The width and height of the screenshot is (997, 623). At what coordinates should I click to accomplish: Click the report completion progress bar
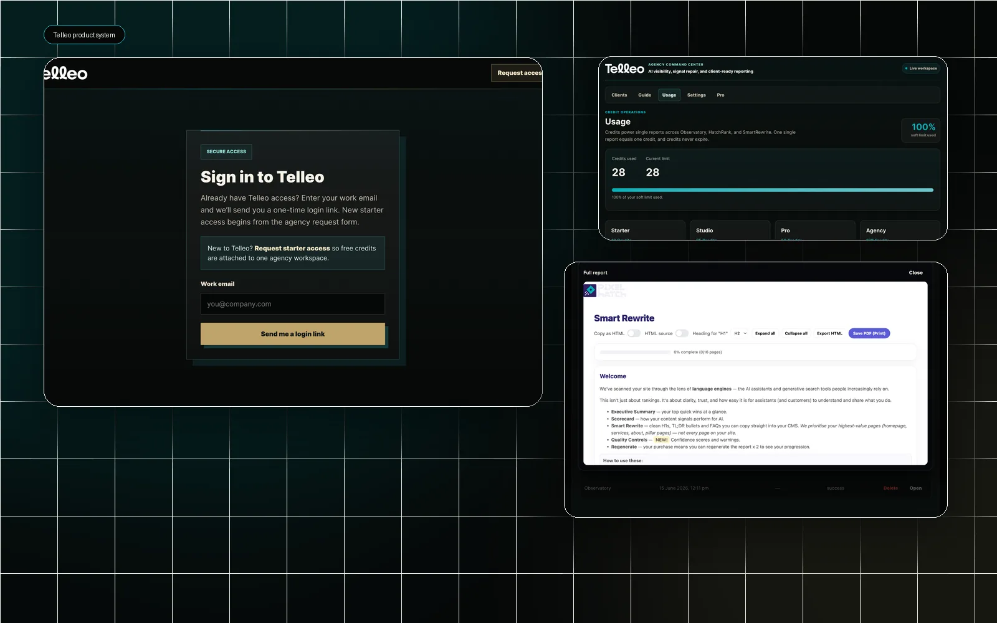point(635,352)
